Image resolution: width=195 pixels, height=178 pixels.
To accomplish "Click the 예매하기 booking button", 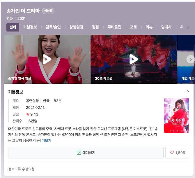I will click(86, 153).
